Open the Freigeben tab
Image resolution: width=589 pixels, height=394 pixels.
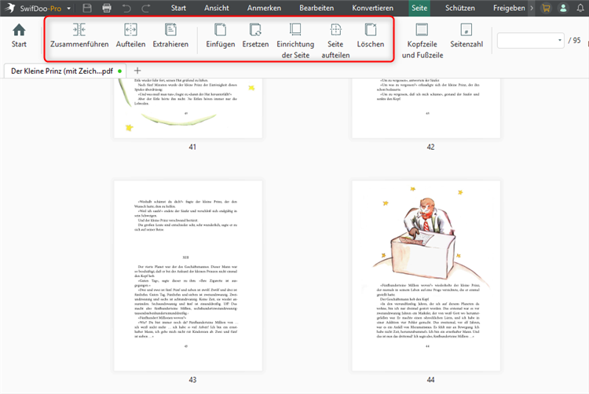click(509, 8)
